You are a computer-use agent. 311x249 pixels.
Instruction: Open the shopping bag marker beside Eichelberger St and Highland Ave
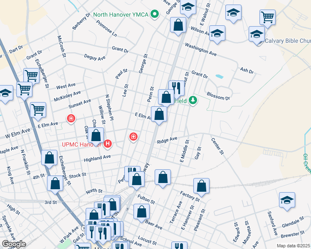pos(49,159)
